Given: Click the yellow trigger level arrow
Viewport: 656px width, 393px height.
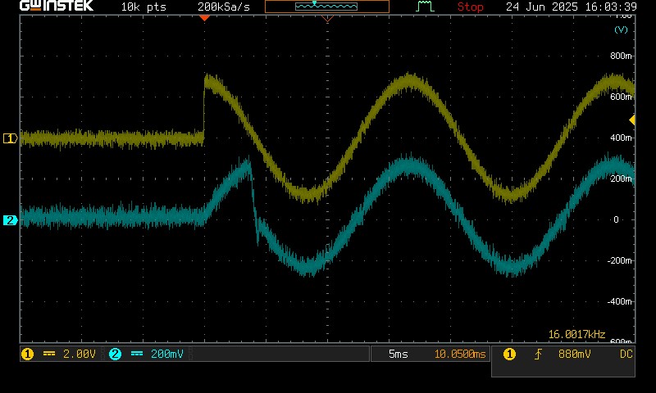Looking at the screenshot, I should pyautogui.click(x=632, y=120).
